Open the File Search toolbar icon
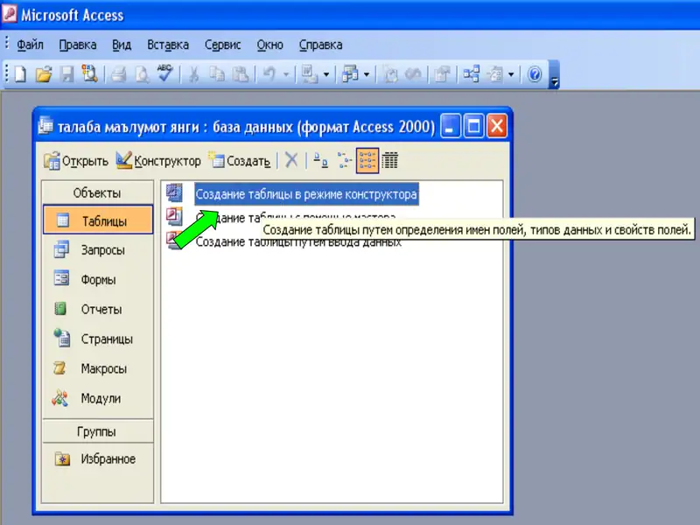 pyautogui.click(x=90, y=75)
